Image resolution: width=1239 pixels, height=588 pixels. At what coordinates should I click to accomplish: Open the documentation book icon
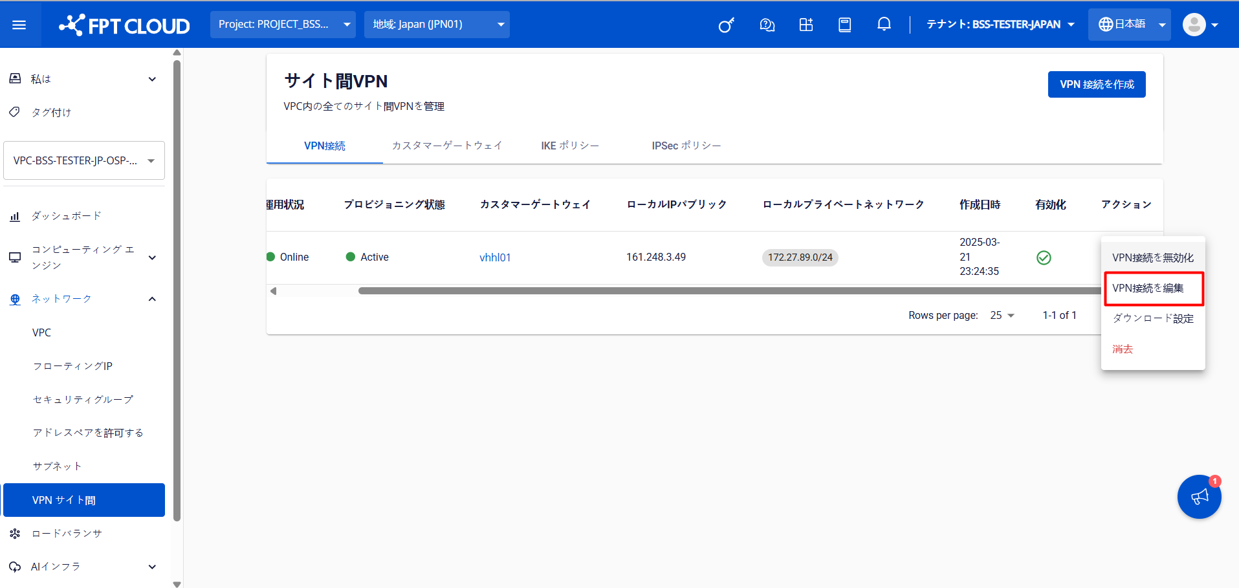click(x=844, y=25)
